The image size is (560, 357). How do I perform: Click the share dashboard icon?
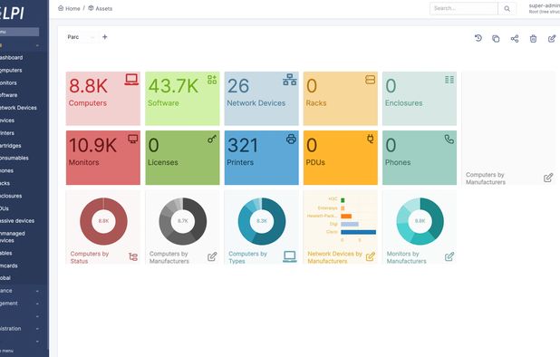515,39
